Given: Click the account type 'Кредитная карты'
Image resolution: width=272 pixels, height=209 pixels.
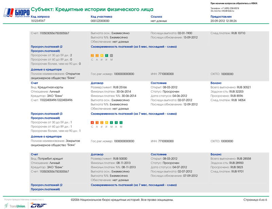Looking at the screenshot, I should pyautogui.click(x=50, y=87).
